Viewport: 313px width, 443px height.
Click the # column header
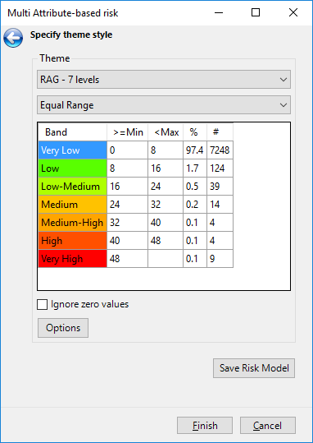point(220,132)
